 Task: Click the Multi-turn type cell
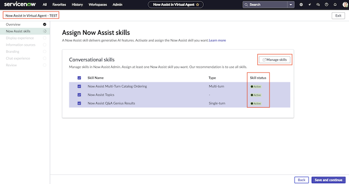tap(216, 86)
